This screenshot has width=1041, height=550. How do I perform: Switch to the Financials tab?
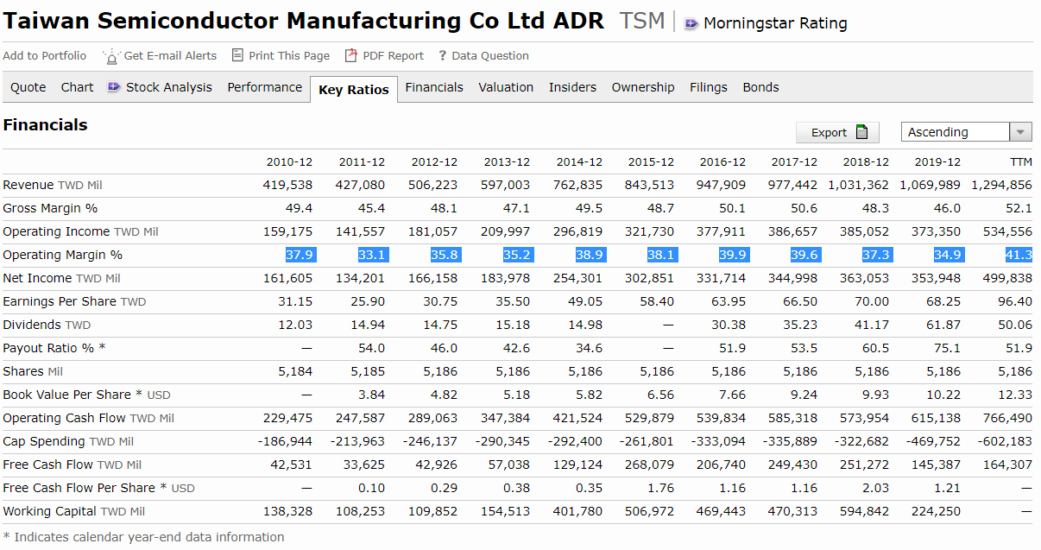point(434,87)
